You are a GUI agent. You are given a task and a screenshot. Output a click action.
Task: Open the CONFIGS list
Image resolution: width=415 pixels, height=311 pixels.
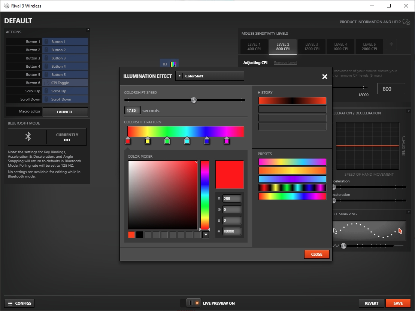[19, 304]
